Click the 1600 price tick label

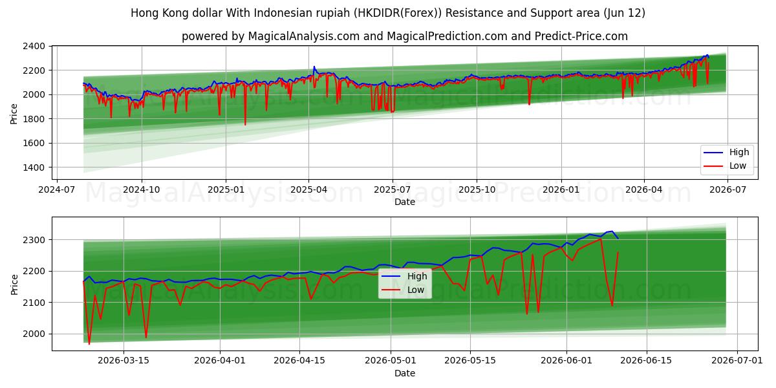pos(34,144)
